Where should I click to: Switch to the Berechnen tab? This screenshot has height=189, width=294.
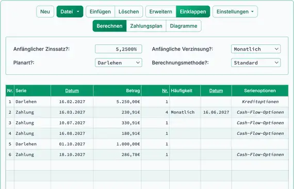point(109,26)
